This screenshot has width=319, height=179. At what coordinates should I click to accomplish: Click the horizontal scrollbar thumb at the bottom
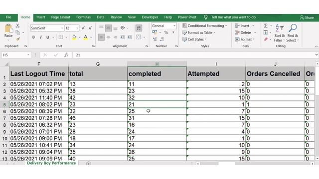click(227, 164)
